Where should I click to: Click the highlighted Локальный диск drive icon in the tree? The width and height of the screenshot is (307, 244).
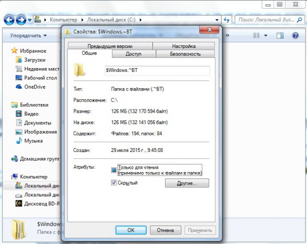[19, 186]
